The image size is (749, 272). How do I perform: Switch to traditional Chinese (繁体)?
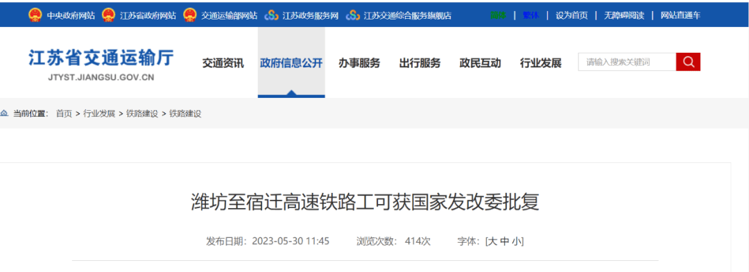(531, 15)
